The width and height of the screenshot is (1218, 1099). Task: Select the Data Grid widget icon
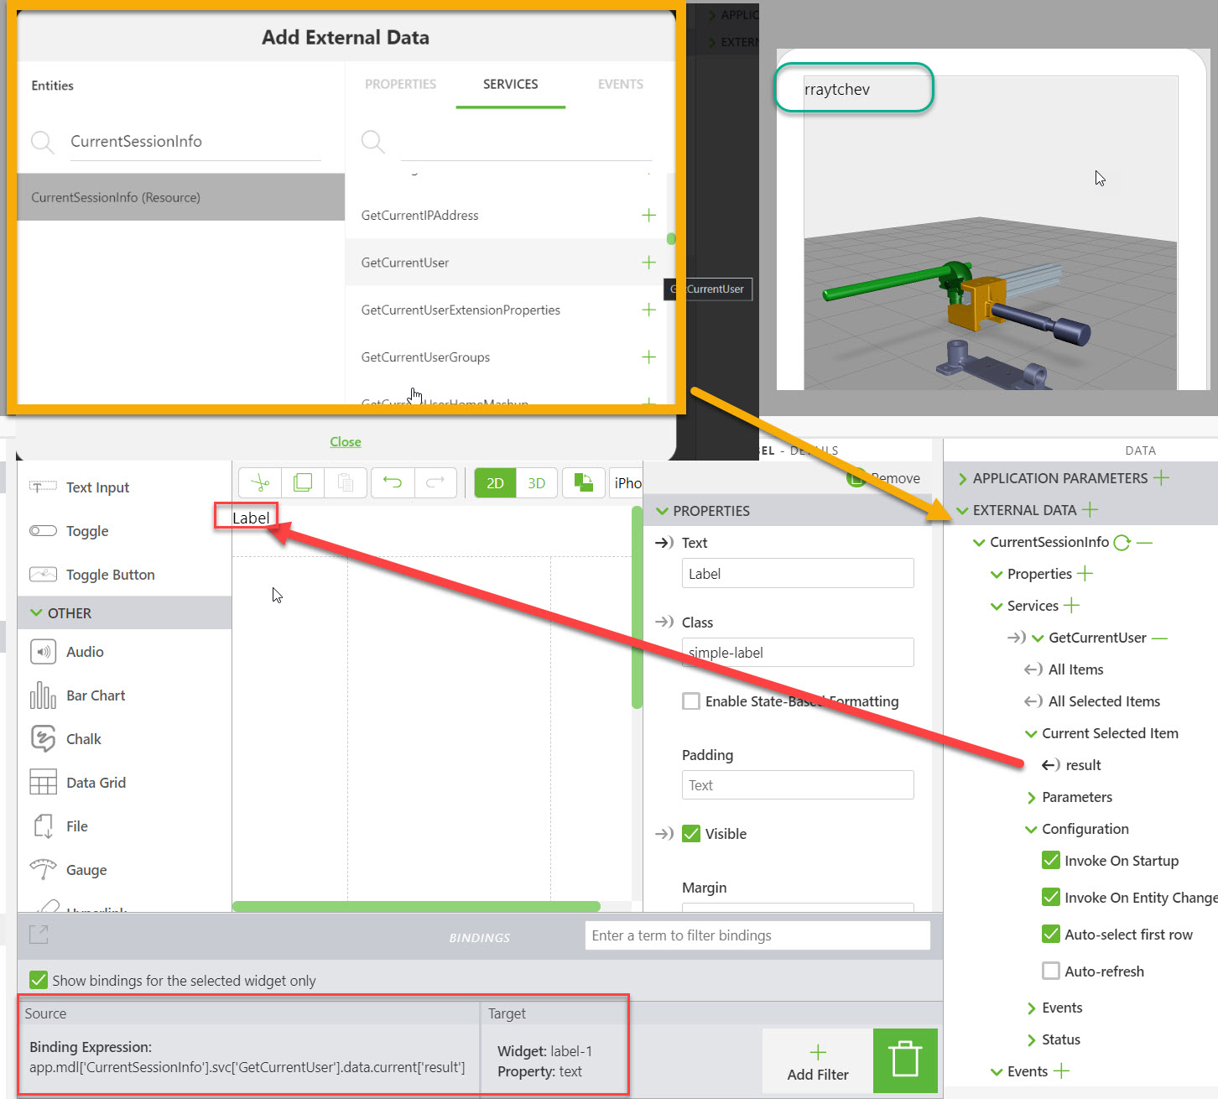43,782
